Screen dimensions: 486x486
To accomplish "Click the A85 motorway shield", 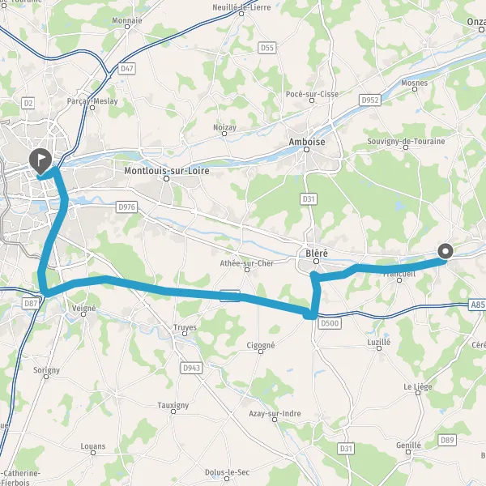I will [x=477, y=305].
